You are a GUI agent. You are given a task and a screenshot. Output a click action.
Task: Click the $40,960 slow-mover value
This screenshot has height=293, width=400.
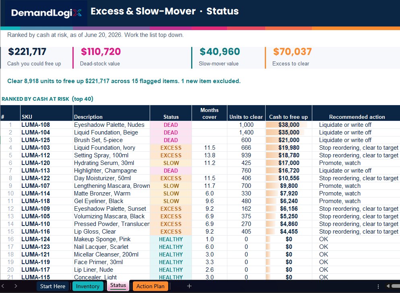(220, 52)
